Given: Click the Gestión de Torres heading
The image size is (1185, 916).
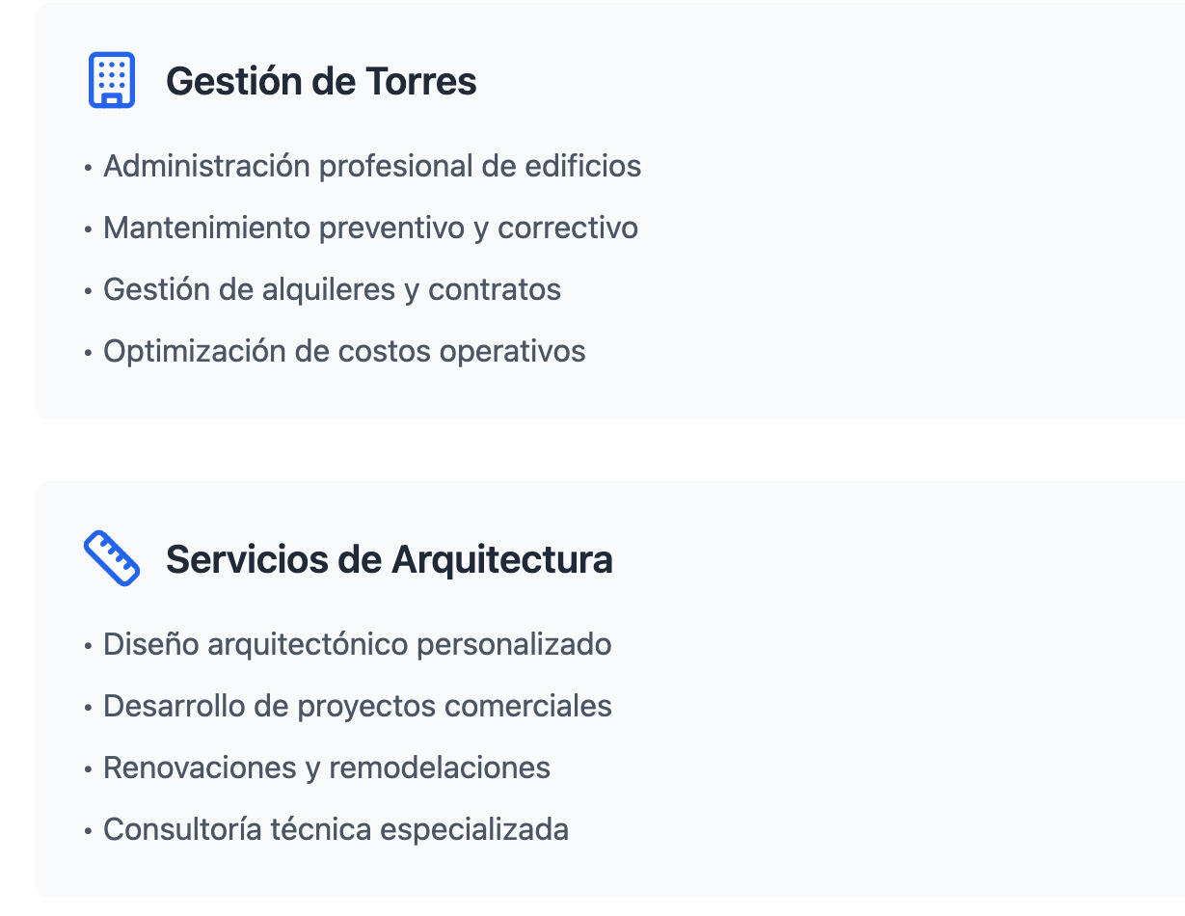Looking at the screenshot, I should click(321, 81).
